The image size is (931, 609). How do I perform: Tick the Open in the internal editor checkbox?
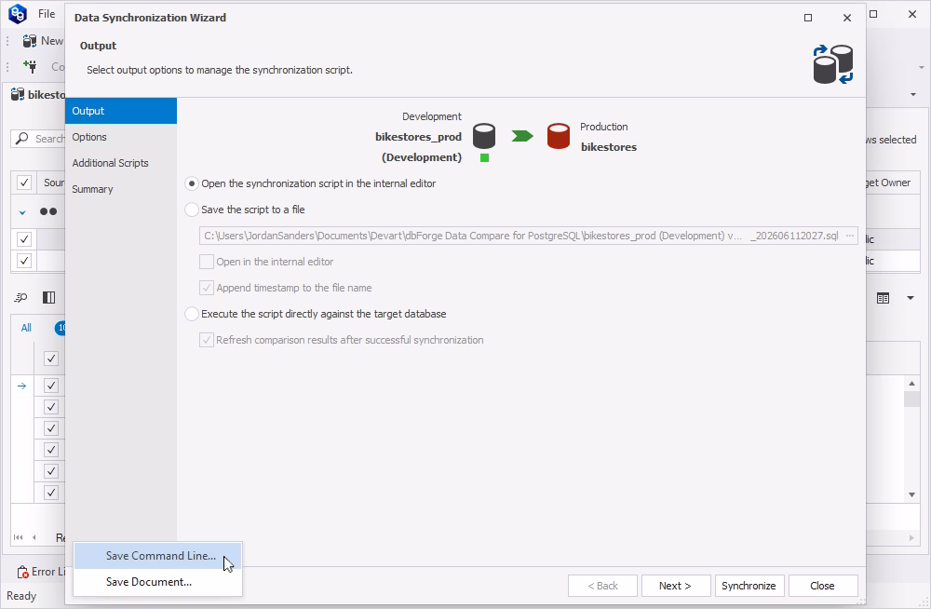(207, 262)
